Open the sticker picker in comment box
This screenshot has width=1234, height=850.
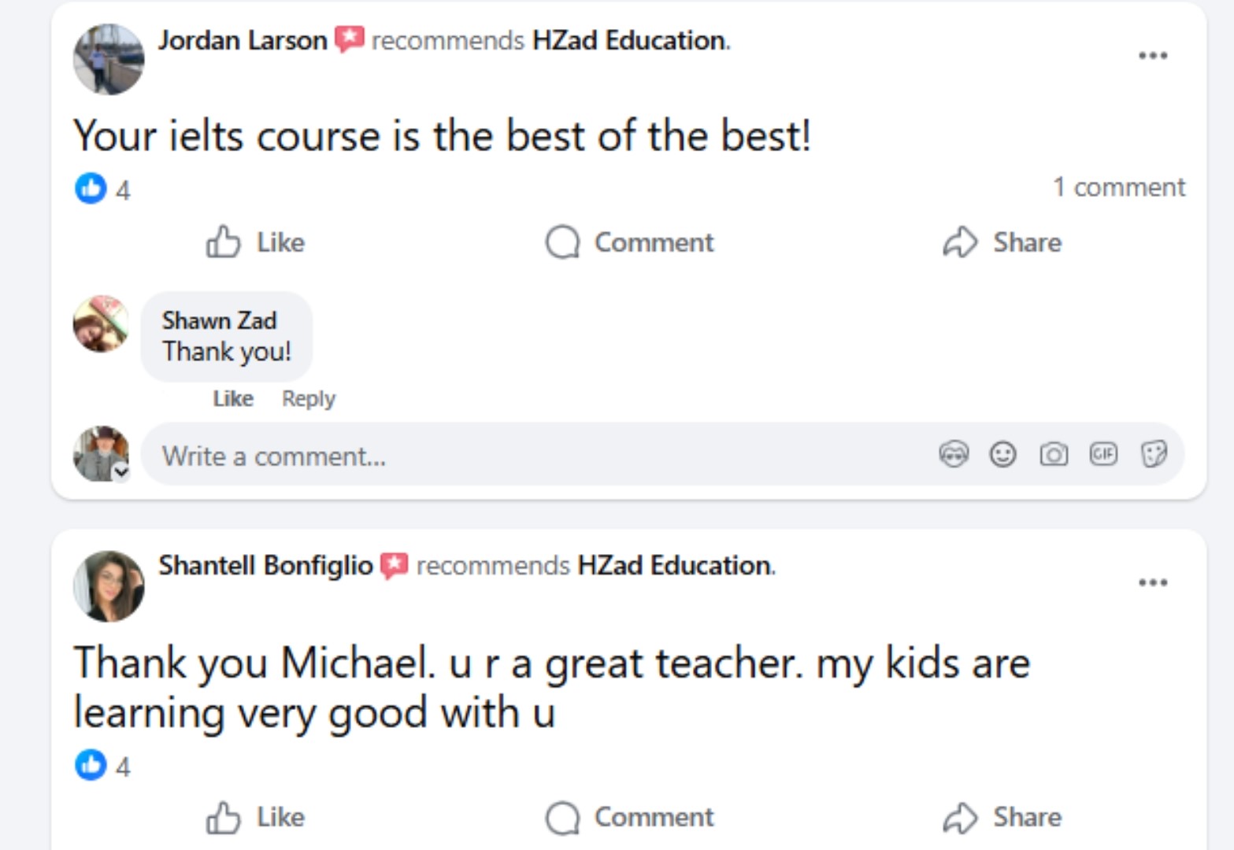1154,454
